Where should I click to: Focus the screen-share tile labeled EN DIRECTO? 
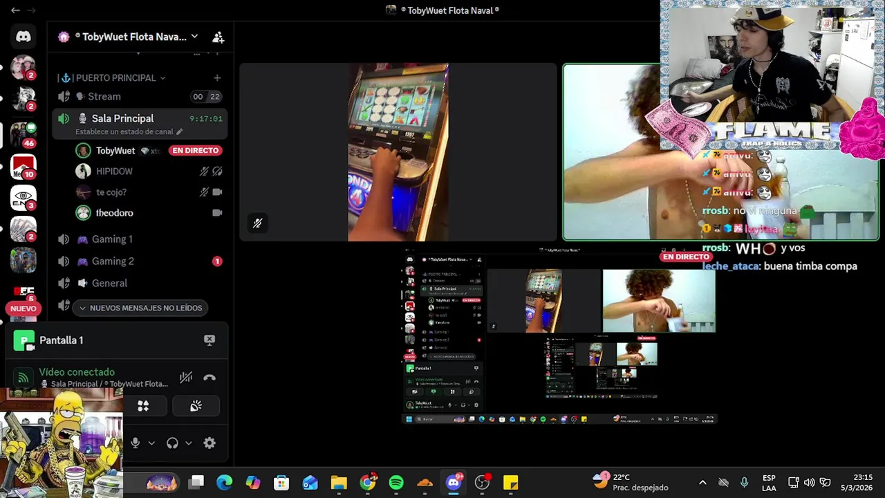pyautogui.click(x=560, y=335)
